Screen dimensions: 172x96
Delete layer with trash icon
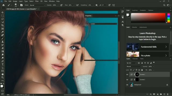point(168,94)
